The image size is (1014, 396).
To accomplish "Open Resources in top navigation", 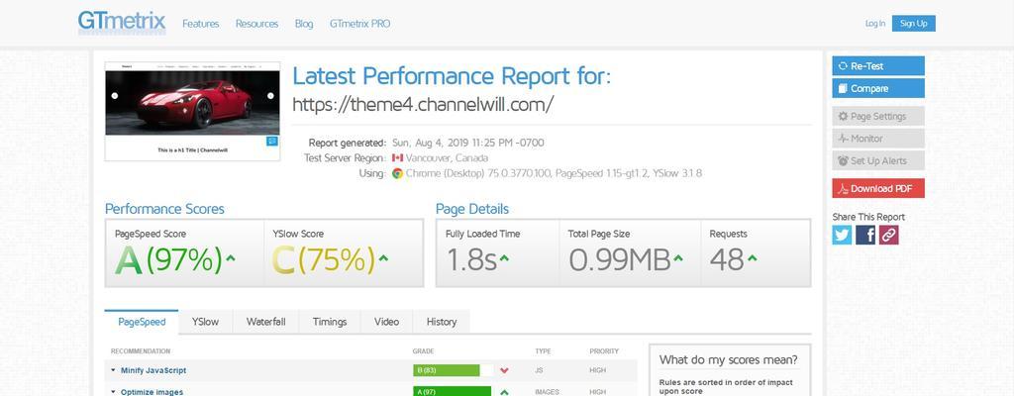I will click(x=256, y=24).
